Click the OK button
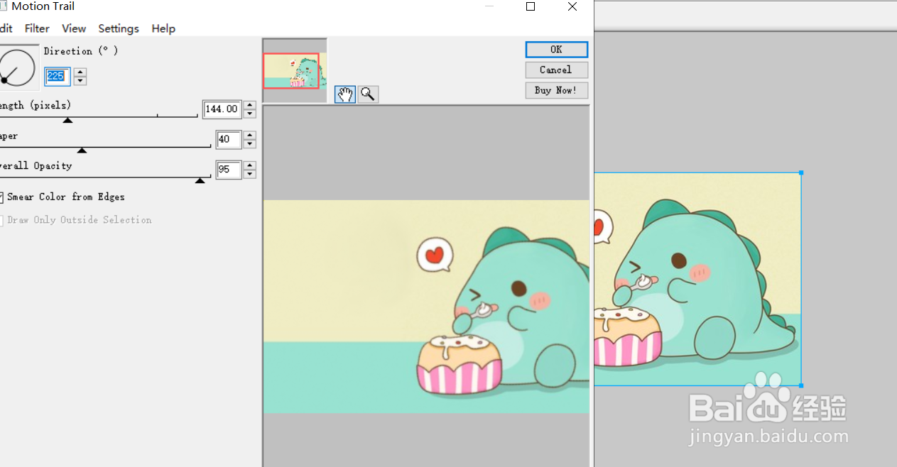Screen dimensions: 897x467 [557, 50]
